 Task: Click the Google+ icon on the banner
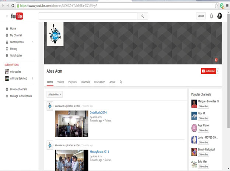click(x=216, y=60)
